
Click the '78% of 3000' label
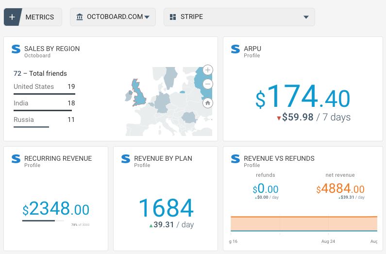click(x=80, y=225)
